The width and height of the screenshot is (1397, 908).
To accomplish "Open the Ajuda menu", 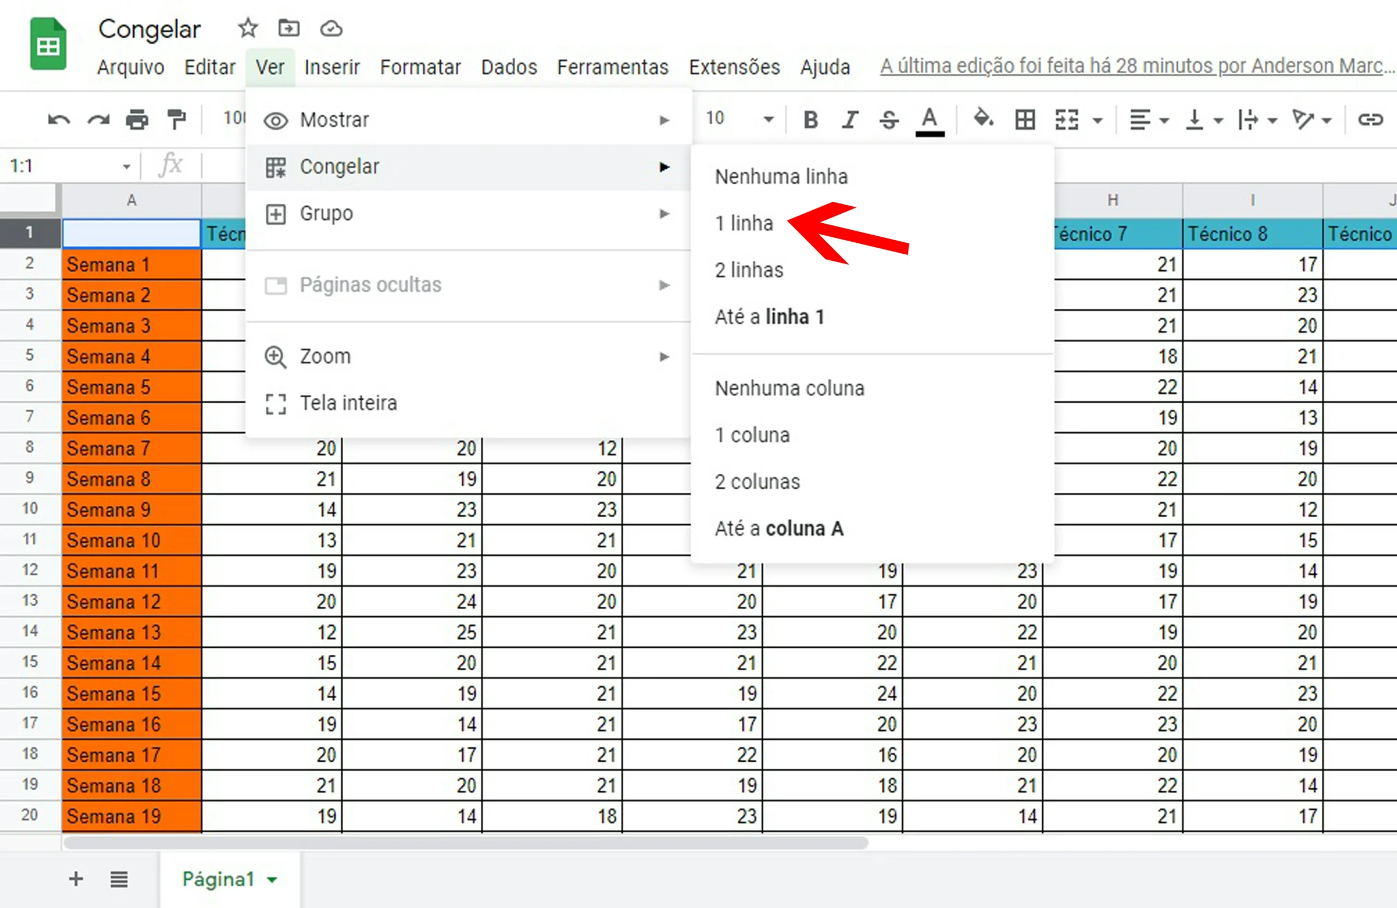I will [x=825, y=67].
